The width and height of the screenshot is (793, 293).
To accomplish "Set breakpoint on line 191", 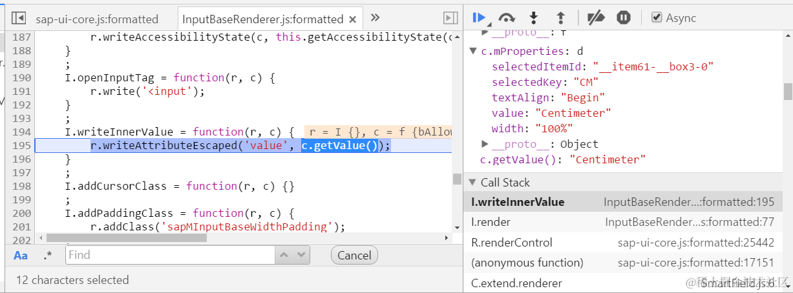I will pos(21,91).
